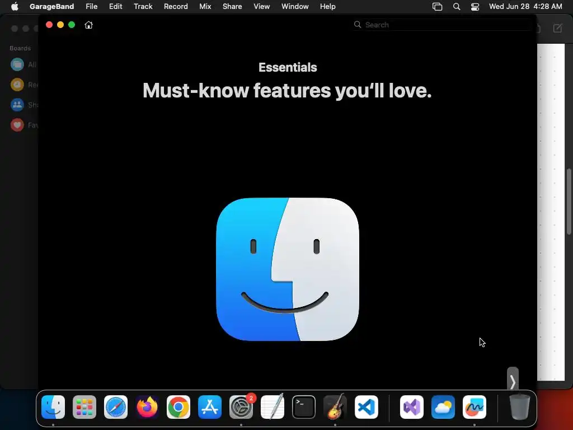Open Spotlight search in menu bar

[x=457, y=7]
